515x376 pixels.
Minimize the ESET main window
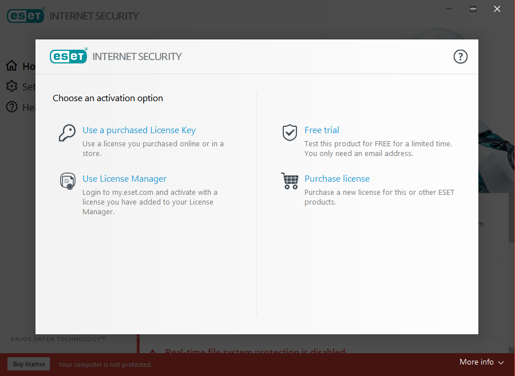pyautogui.click(x=449, y=9)
